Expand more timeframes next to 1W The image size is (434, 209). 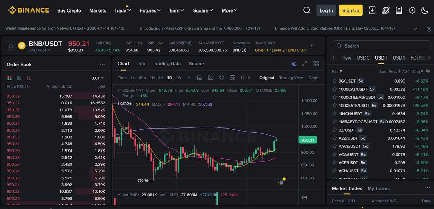(188, 78)
